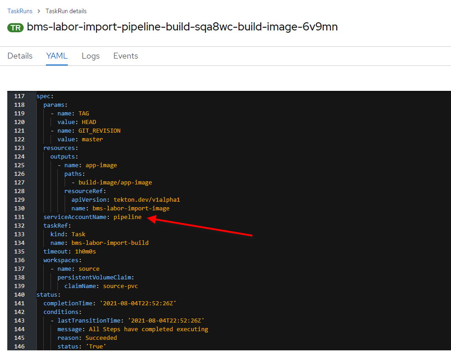Click the TaskRun details breadcrumb

pyautogui.click(x=66, y=11)
